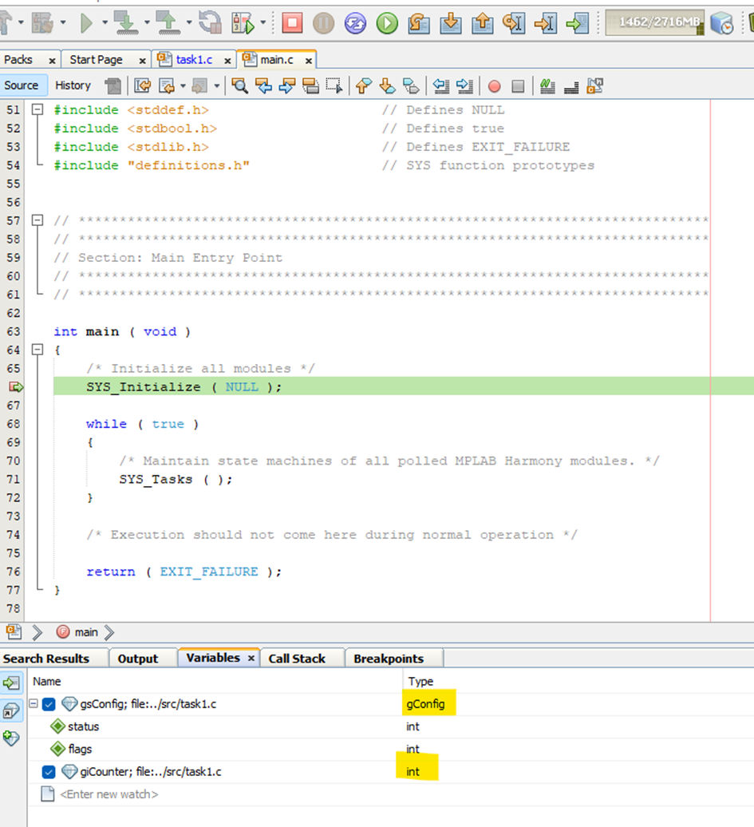Uncheck the giCounter watch checkbox
The width and height of the screenshot is (754, 827).
(49, 772)
